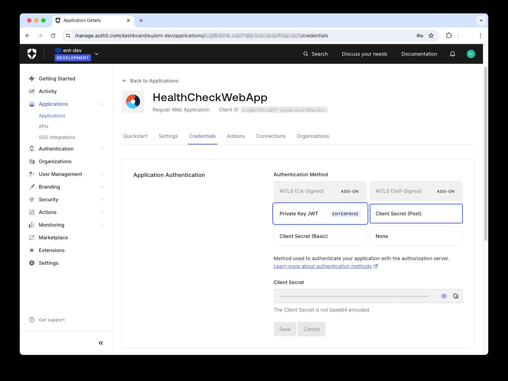Open the ent-dev tenant dropdown
This screenshot has height=381, width=508.
[97, 54]
